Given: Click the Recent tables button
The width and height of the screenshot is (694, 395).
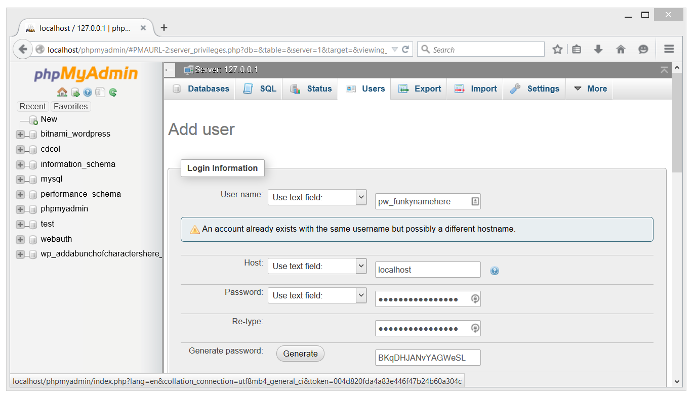Looking at the screenshot, I should coord(33,106).
